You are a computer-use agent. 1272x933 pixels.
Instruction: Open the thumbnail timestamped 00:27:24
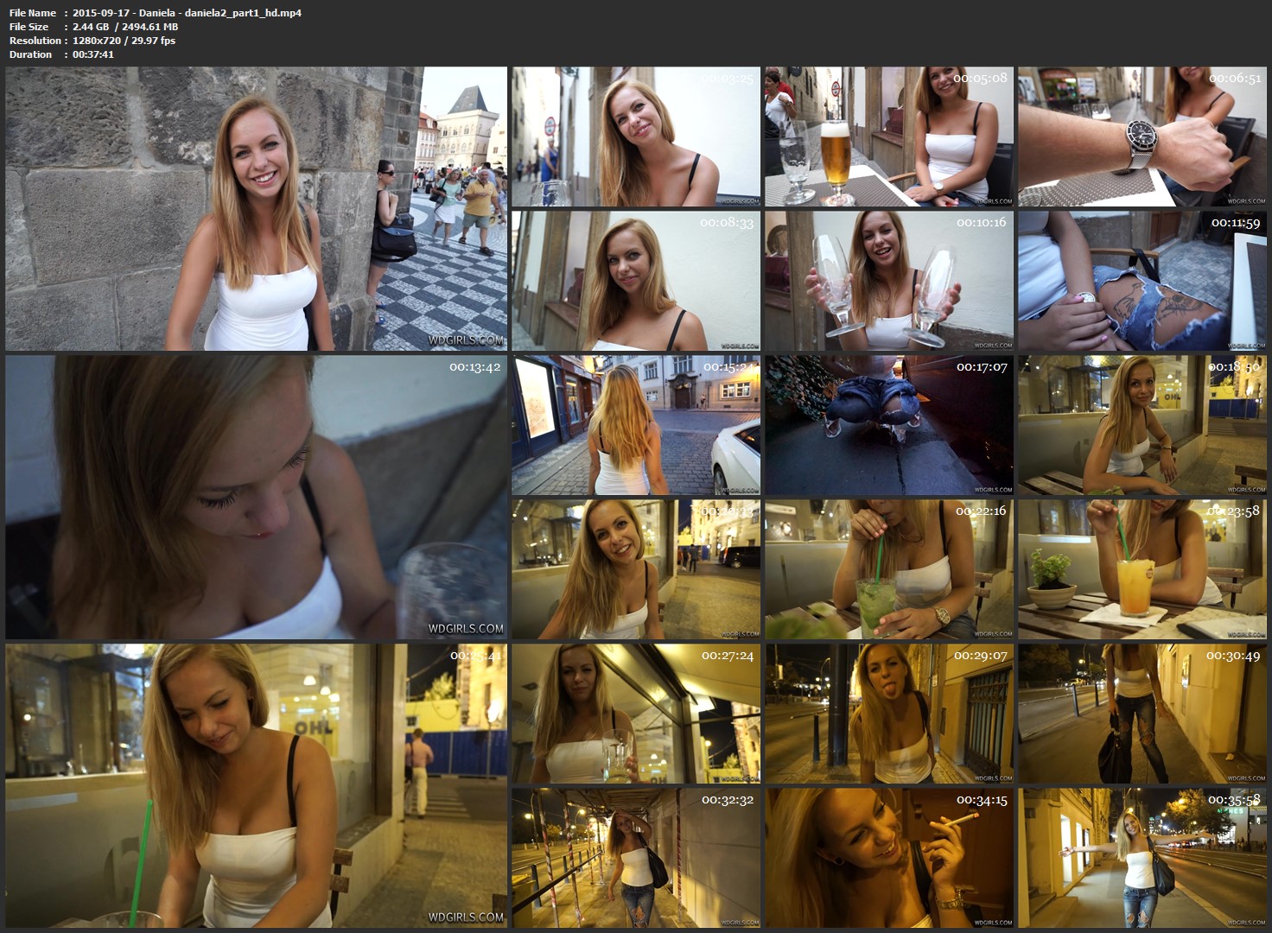(x=635, y=714)
